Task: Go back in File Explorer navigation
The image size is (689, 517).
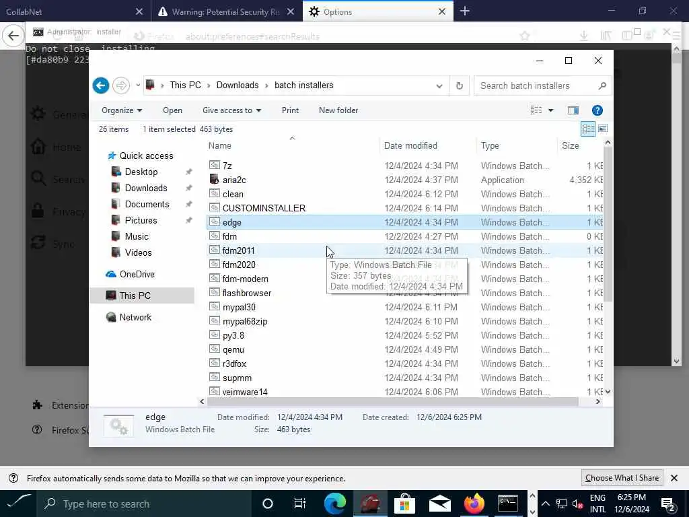Action: tap(101, 85)
